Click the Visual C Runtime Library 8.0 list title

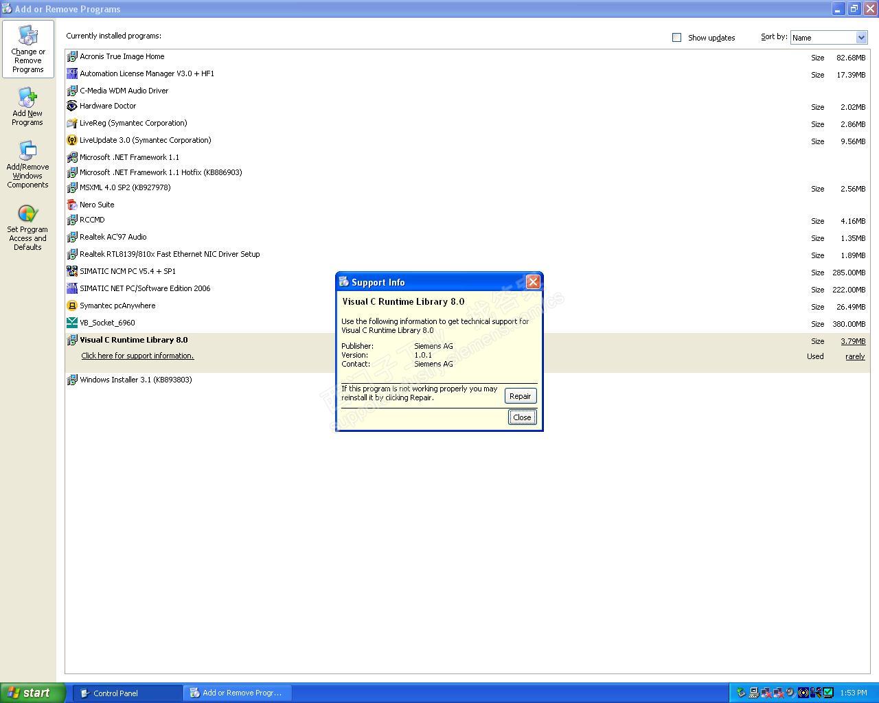tap(134, 340)
